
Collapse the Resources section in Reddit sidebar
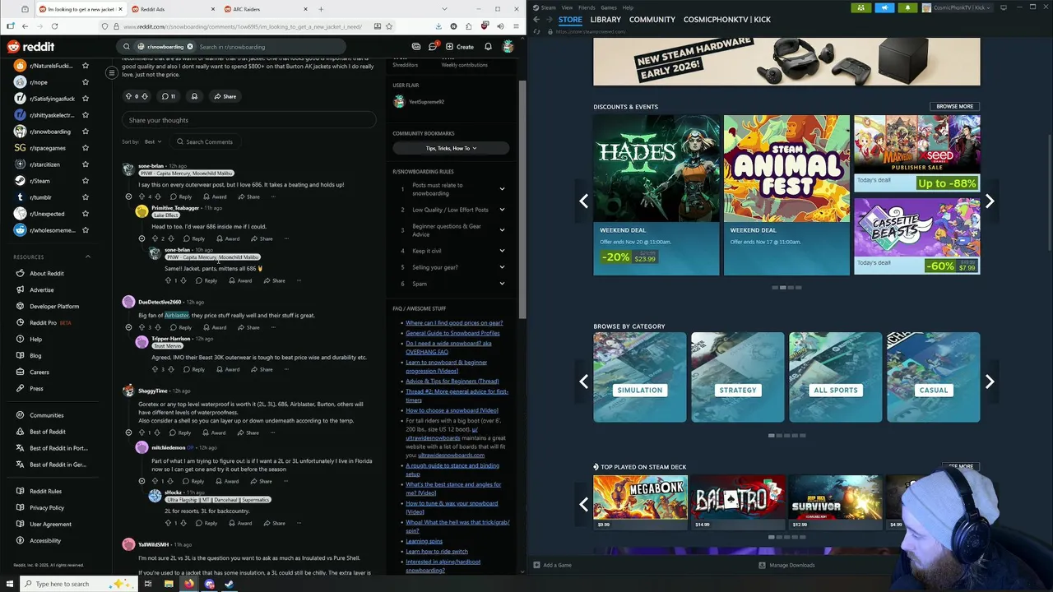88,257
